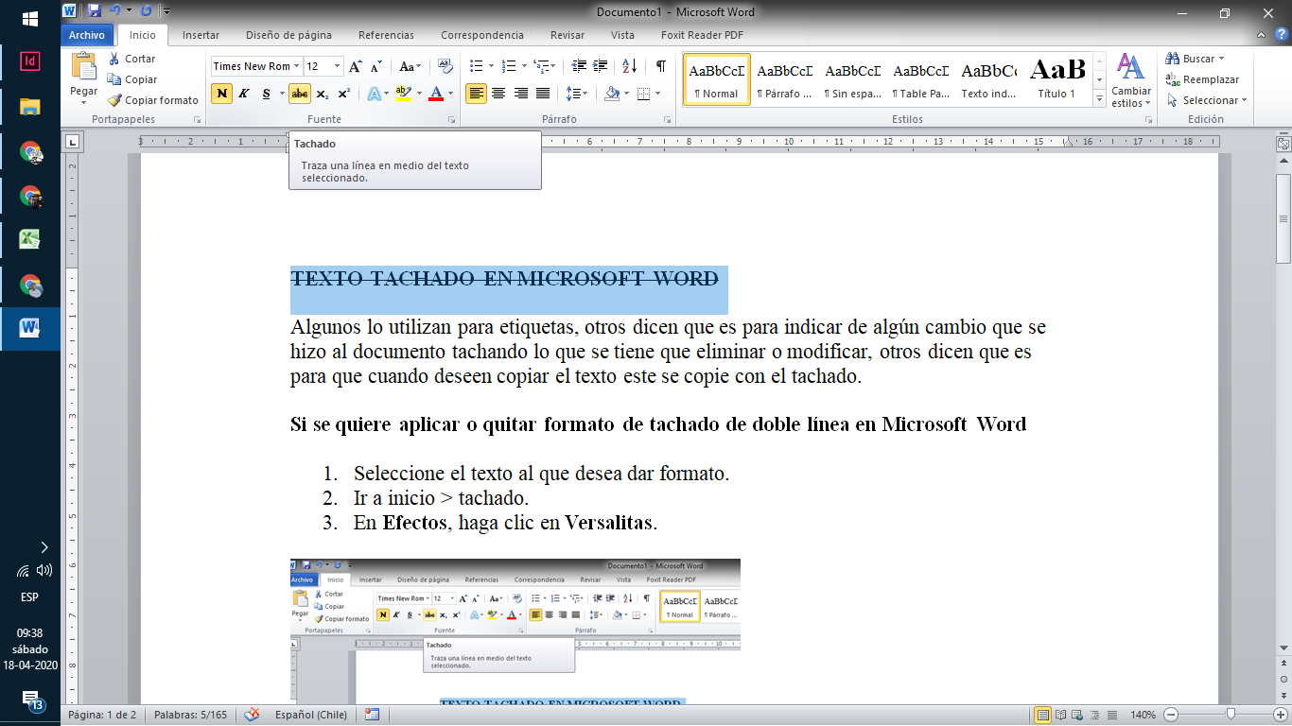Click the Grow Font icon
This screenshot has width=1292, height=726.
pos(356,66)
